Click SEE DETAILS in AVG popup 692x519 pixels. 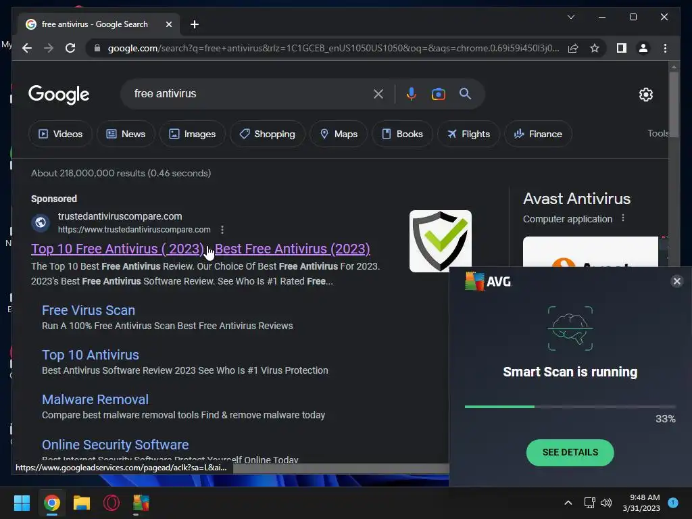tap(570, 452)
